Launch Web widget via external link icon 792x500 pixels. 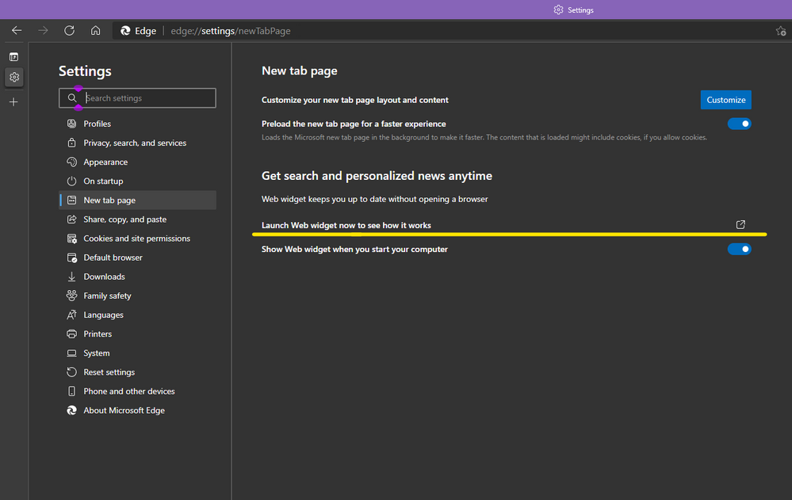[x=740, y=225]
